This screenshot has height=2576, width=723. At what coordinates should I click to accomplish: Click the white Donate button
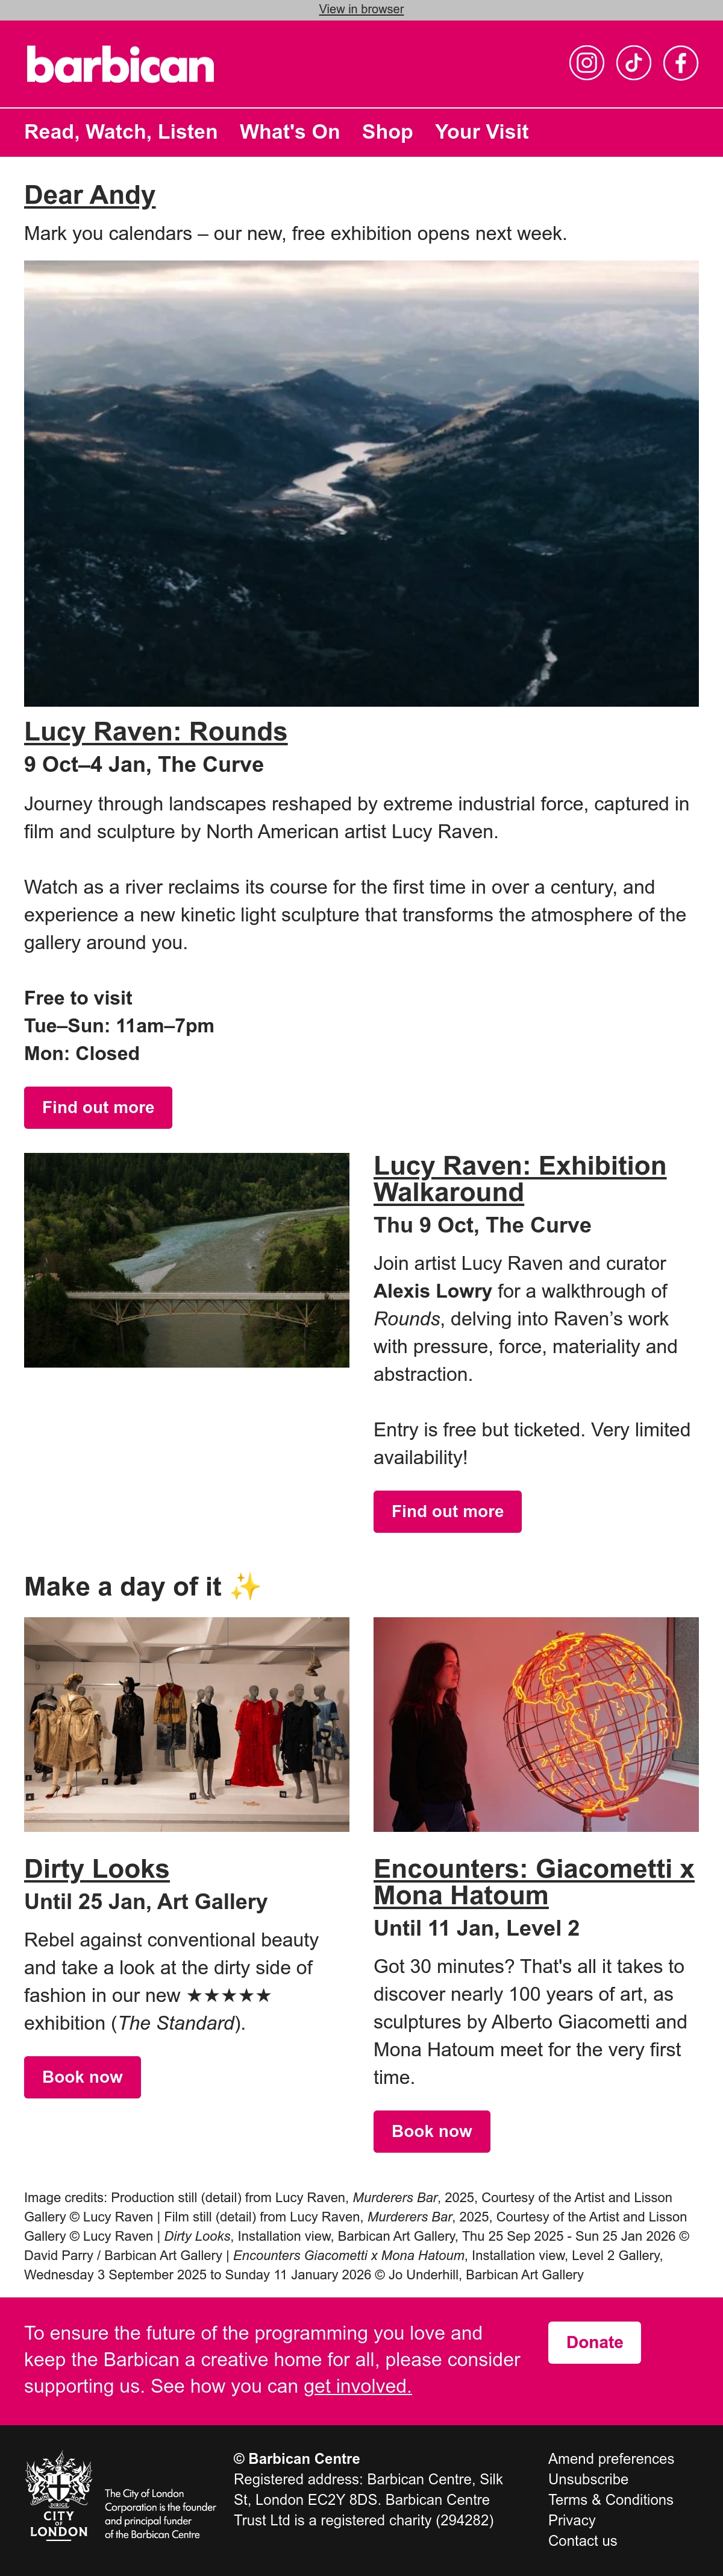(594, 2342)
